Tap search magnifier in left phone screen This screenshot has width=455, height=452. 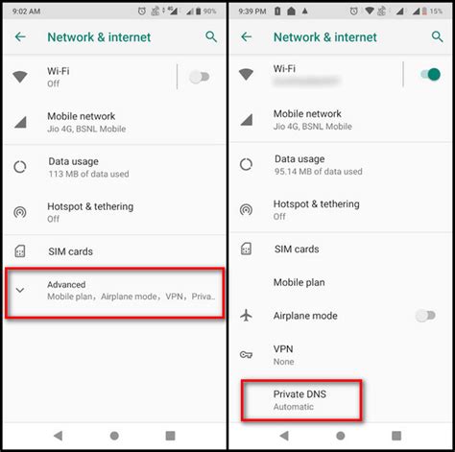pyautogui.click(x=211, y=36)
